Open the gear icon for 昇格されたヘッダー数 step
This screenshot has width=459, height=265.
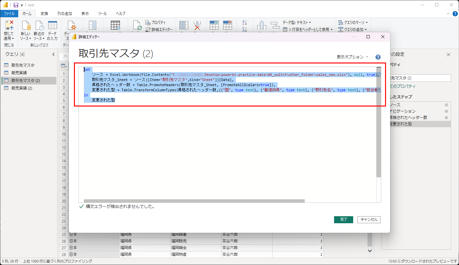[x=447, y=118]
